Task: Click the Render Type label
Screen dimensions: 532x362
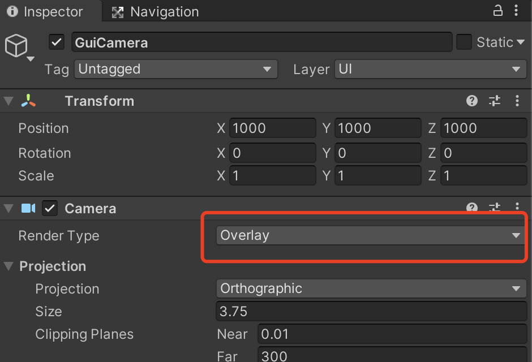Action: [x=59, y=235]
